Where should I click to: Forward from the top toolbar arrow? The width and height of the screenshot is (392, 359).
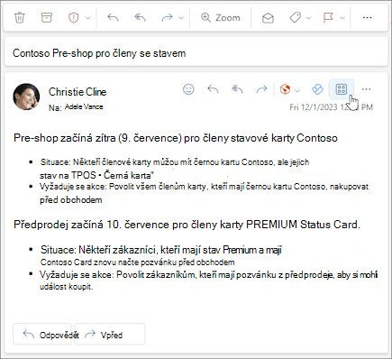(167, 18)
